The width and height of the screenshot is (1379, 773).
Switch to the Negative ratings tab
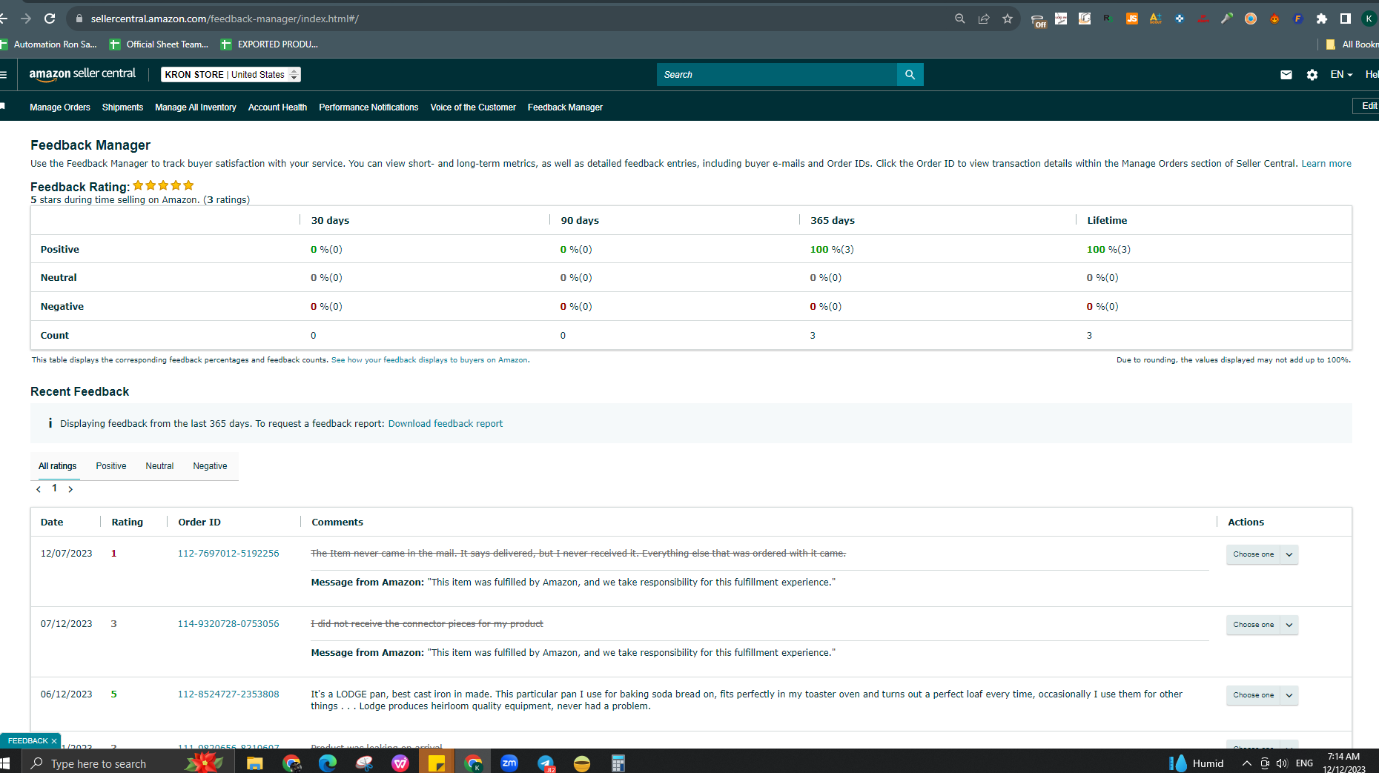coord(211,466)
